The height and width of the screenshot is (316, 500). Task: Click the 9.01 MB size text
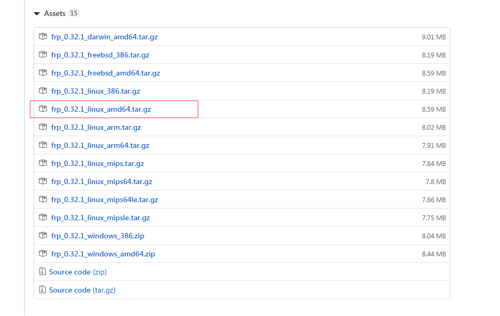(434, 37)
